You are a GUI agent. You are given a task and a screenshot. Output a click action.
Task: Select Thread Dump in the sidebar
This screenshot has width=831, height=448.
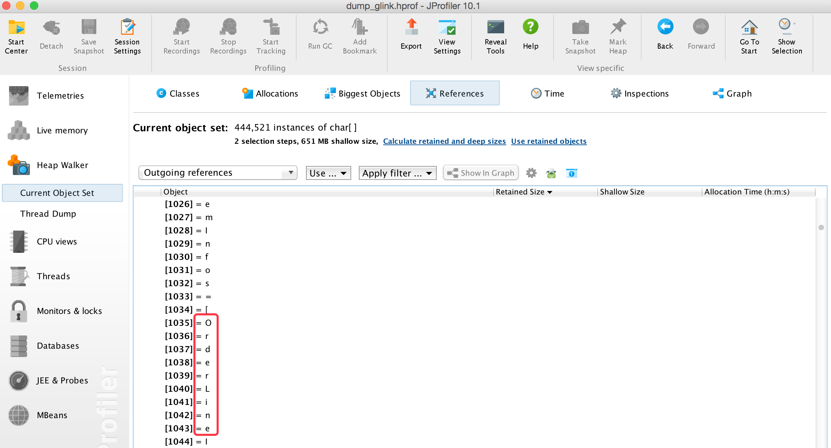[x=48, y=214]
